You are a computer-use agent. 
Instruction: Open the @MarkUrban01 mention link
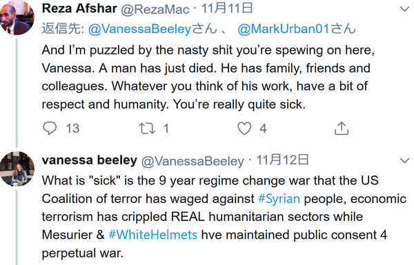pos(284,29)
